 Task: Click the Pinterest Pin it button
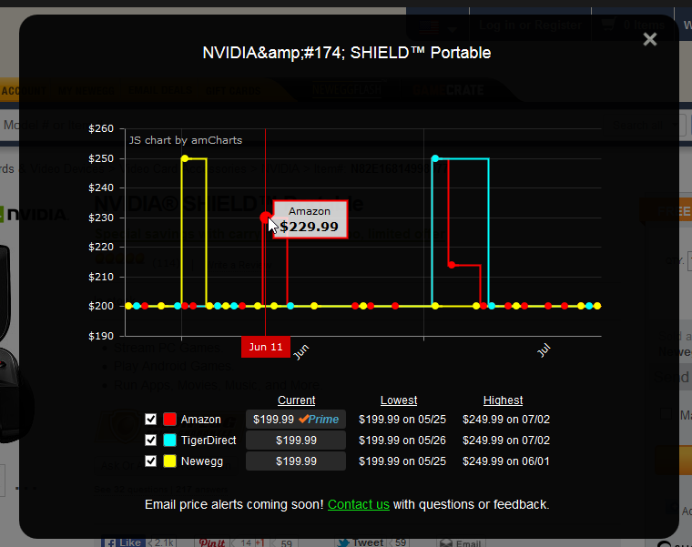(x=212, y=542)
